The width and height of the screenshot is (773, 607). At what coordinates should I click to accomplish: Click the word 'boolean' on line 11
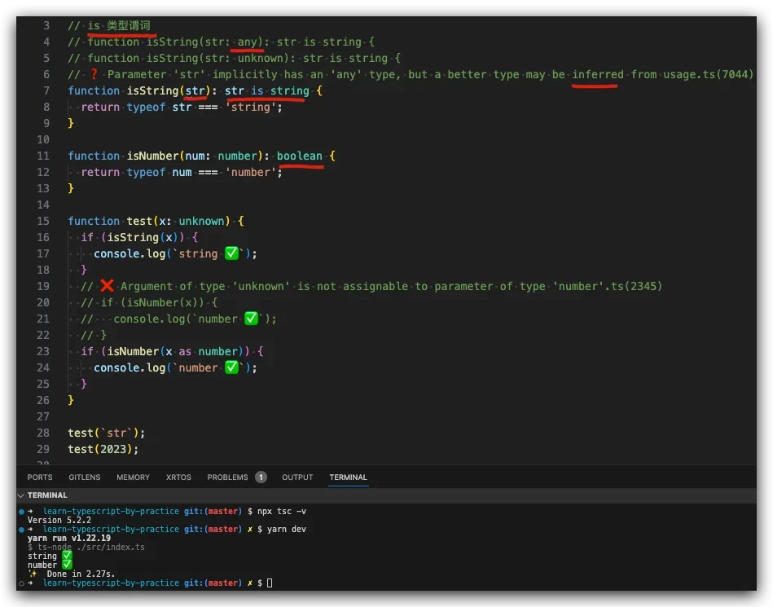click(x=299, y=156)
